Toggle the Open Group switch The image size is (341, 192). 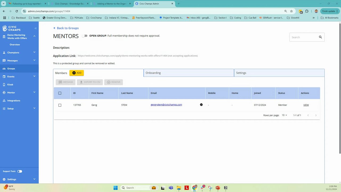pyautogui.click(x=84, y=36)
